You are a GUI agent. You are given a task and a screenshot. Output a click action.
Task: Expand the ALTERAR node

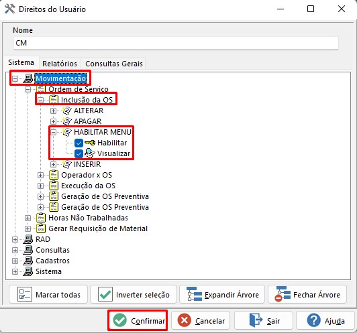coord(53,111)
